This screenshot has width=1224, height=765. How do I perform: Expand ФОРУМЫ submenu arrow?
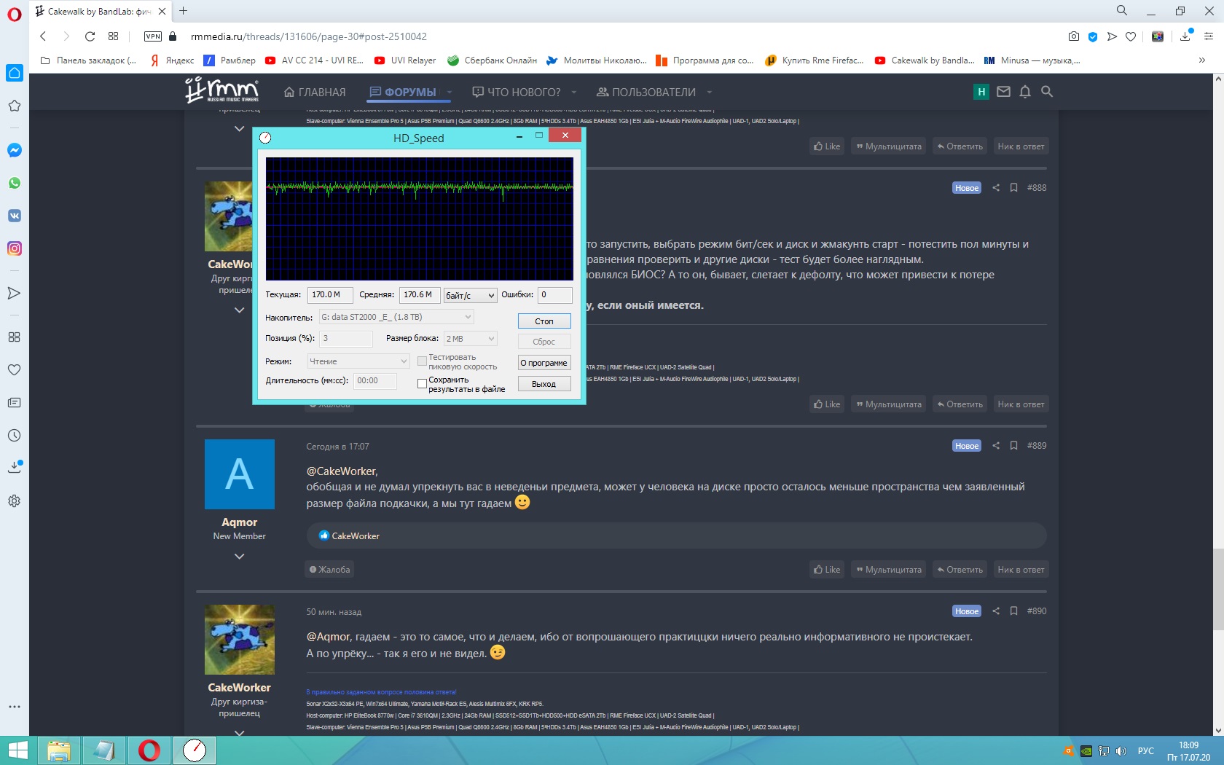pos(450,93)
